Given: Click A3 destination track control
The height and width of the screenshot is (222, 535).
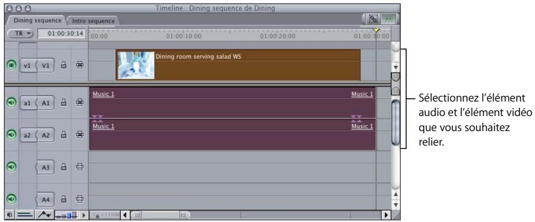Looking at the screenshot, I should 45,167.
